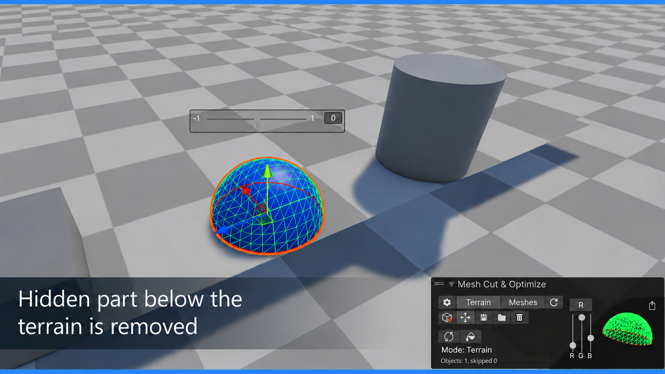Image resolution: width=665 pixels, height=374 pixels.
Task: Click the paint bucket fill icon
Action: 470,336
